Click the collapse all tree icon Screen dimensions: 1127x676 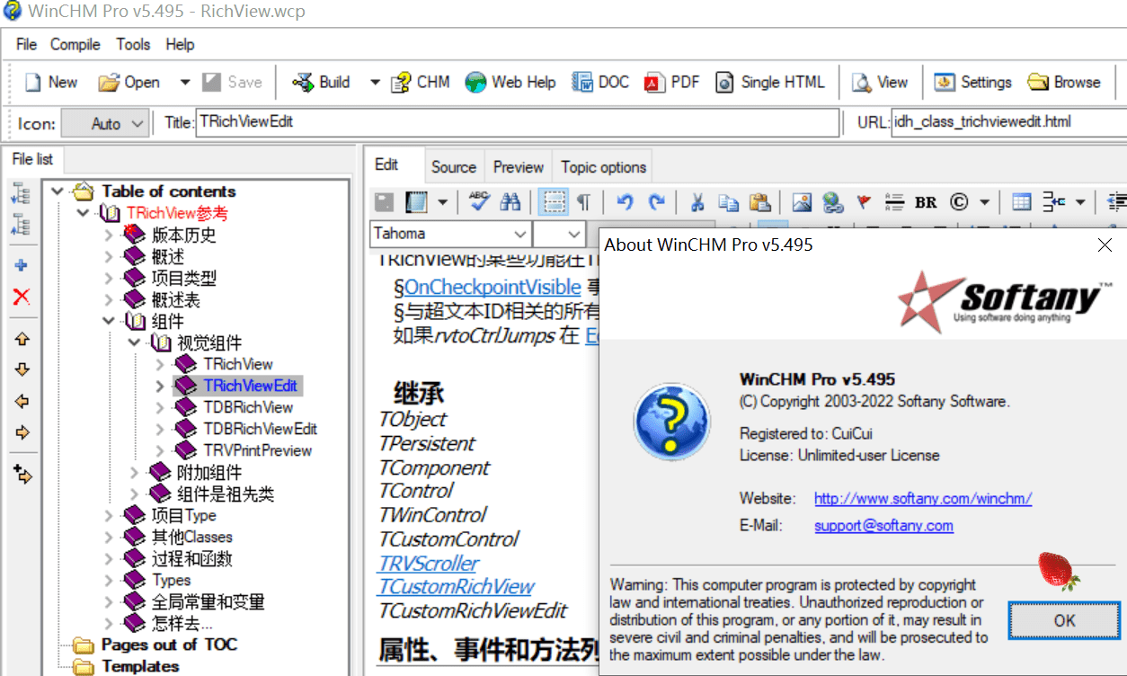22,224
